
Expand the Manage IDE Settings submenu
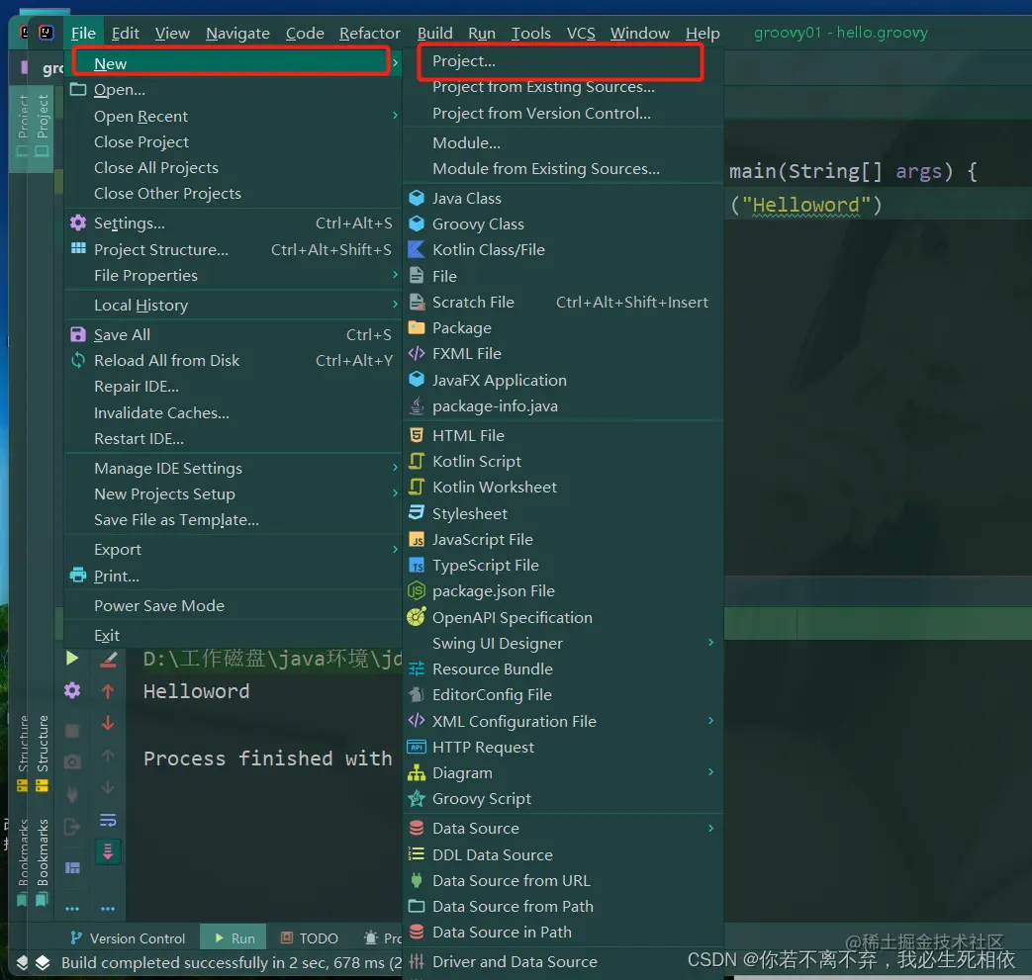395,467
